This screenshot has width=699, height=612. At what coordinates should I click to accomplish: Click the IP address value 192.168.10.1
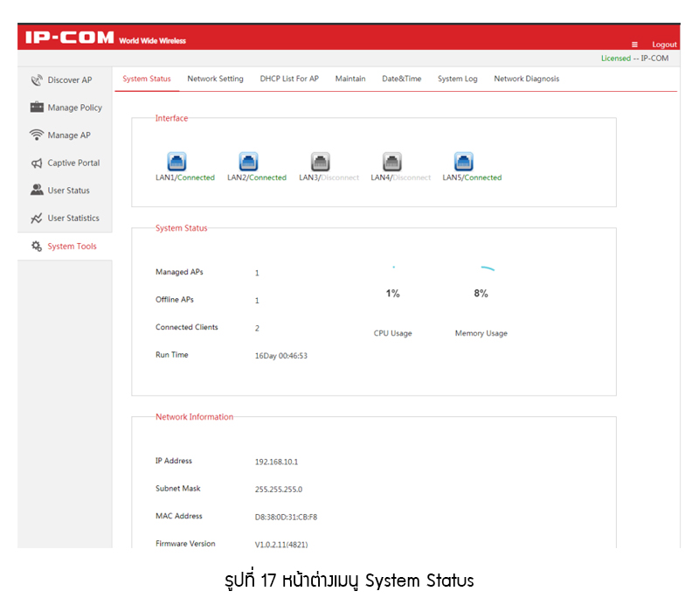pos(276,462)
